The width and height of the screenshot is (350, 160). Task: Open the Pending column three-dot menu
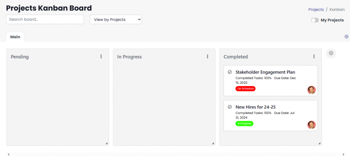[x=101, y=57]
